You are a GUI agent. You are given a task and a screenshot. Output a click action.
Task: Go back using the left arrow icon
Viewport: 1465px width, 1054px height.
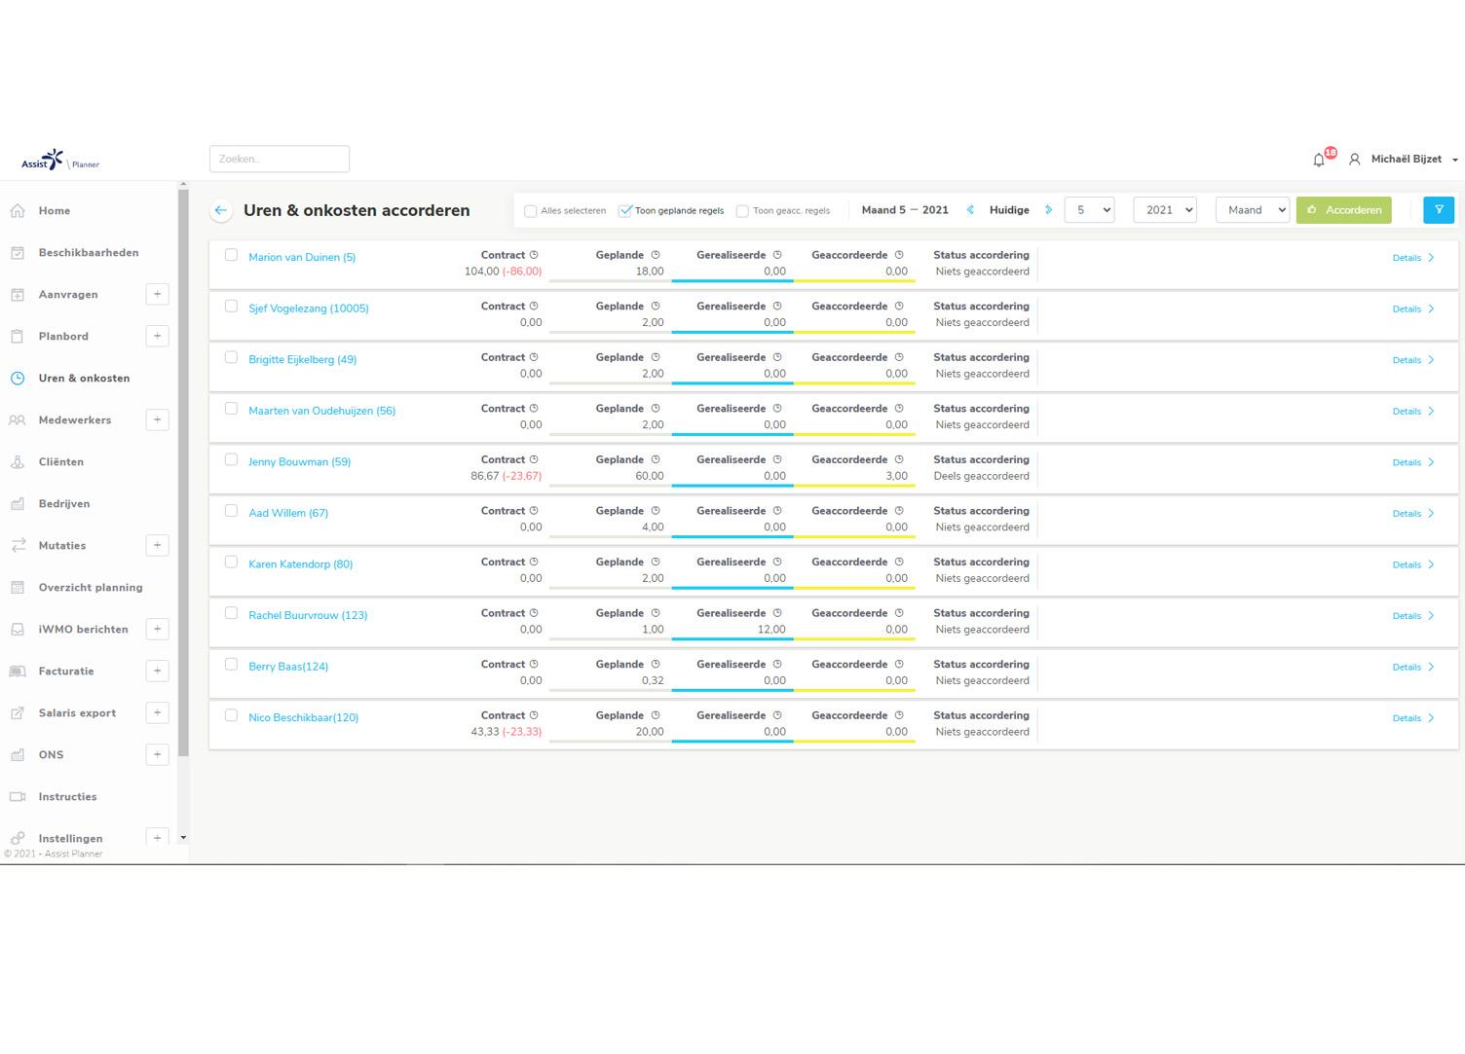coord(221,210)
